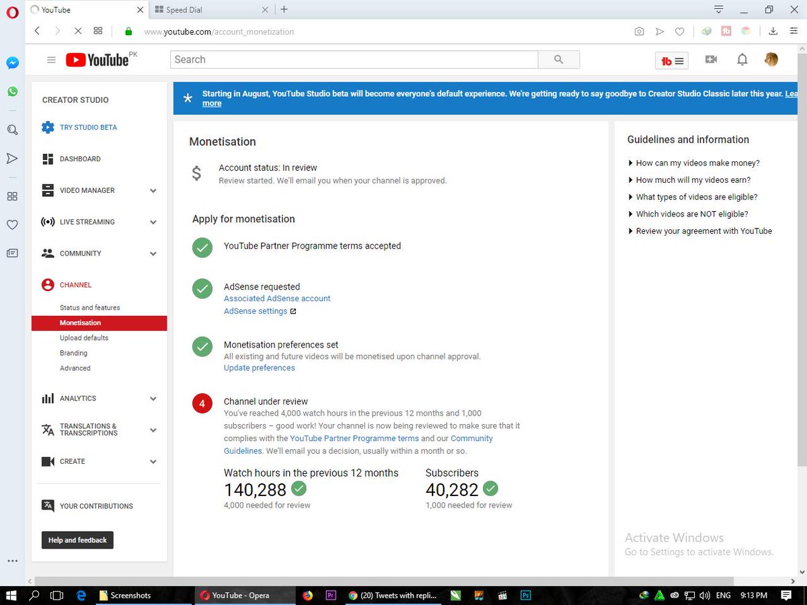Image resolution: width=807 pixels, height=605 pixels.
Task: Bookmark this page with heart icon
Action: pos(680,32)
